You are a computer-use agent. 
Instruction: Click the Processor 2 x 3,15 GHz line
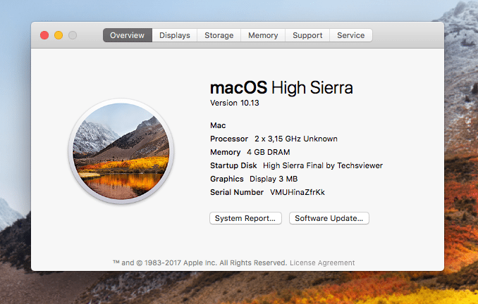click(x=274, y=139)
